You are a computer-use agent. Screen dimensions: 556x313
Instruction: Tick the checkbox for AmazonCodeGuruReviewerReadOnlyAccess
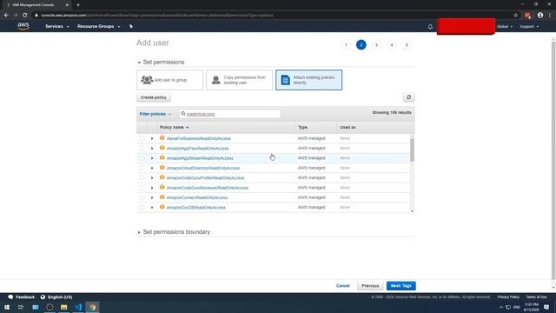[x=142, y=188]
